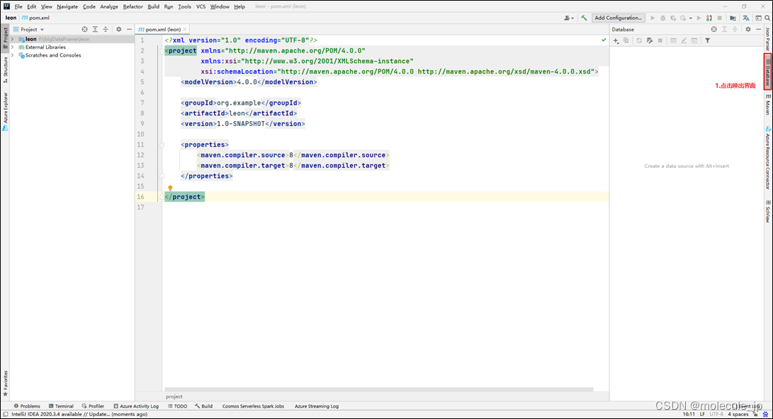Image resolution: width=773 pixels, height=419 pixels.
Task: Click the Build Project hammer icon
Action: 584,18
